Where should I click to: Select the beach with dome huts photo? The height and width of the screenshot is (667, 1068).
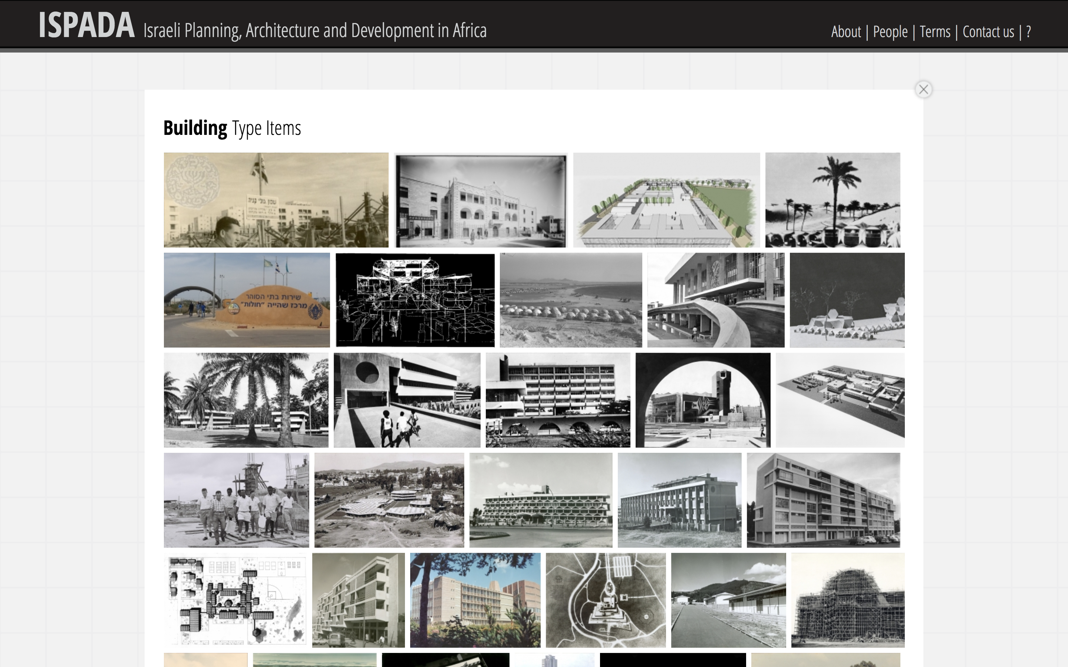pos(571,300)
